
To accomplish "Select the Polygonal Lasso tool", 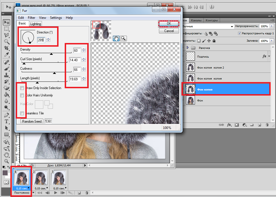I will (6, 35).
